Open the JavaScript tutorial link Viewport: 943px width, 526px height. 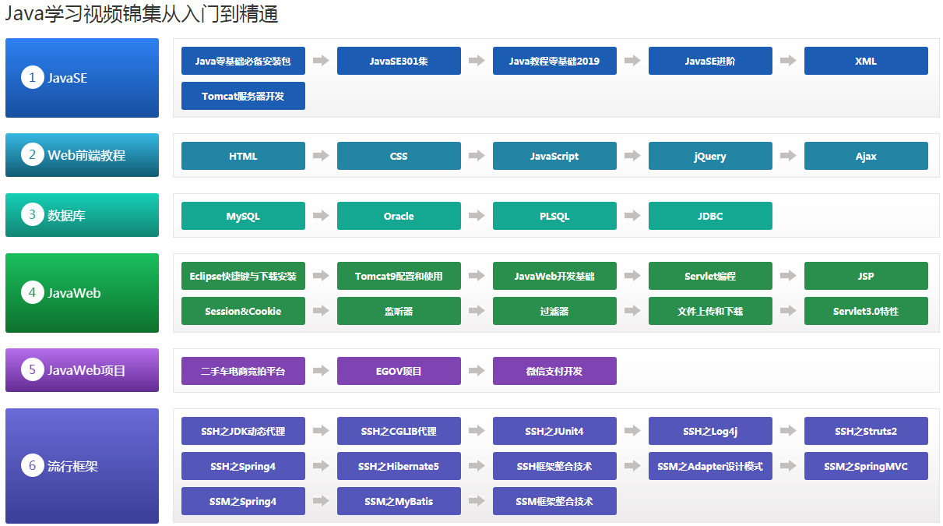554,156
